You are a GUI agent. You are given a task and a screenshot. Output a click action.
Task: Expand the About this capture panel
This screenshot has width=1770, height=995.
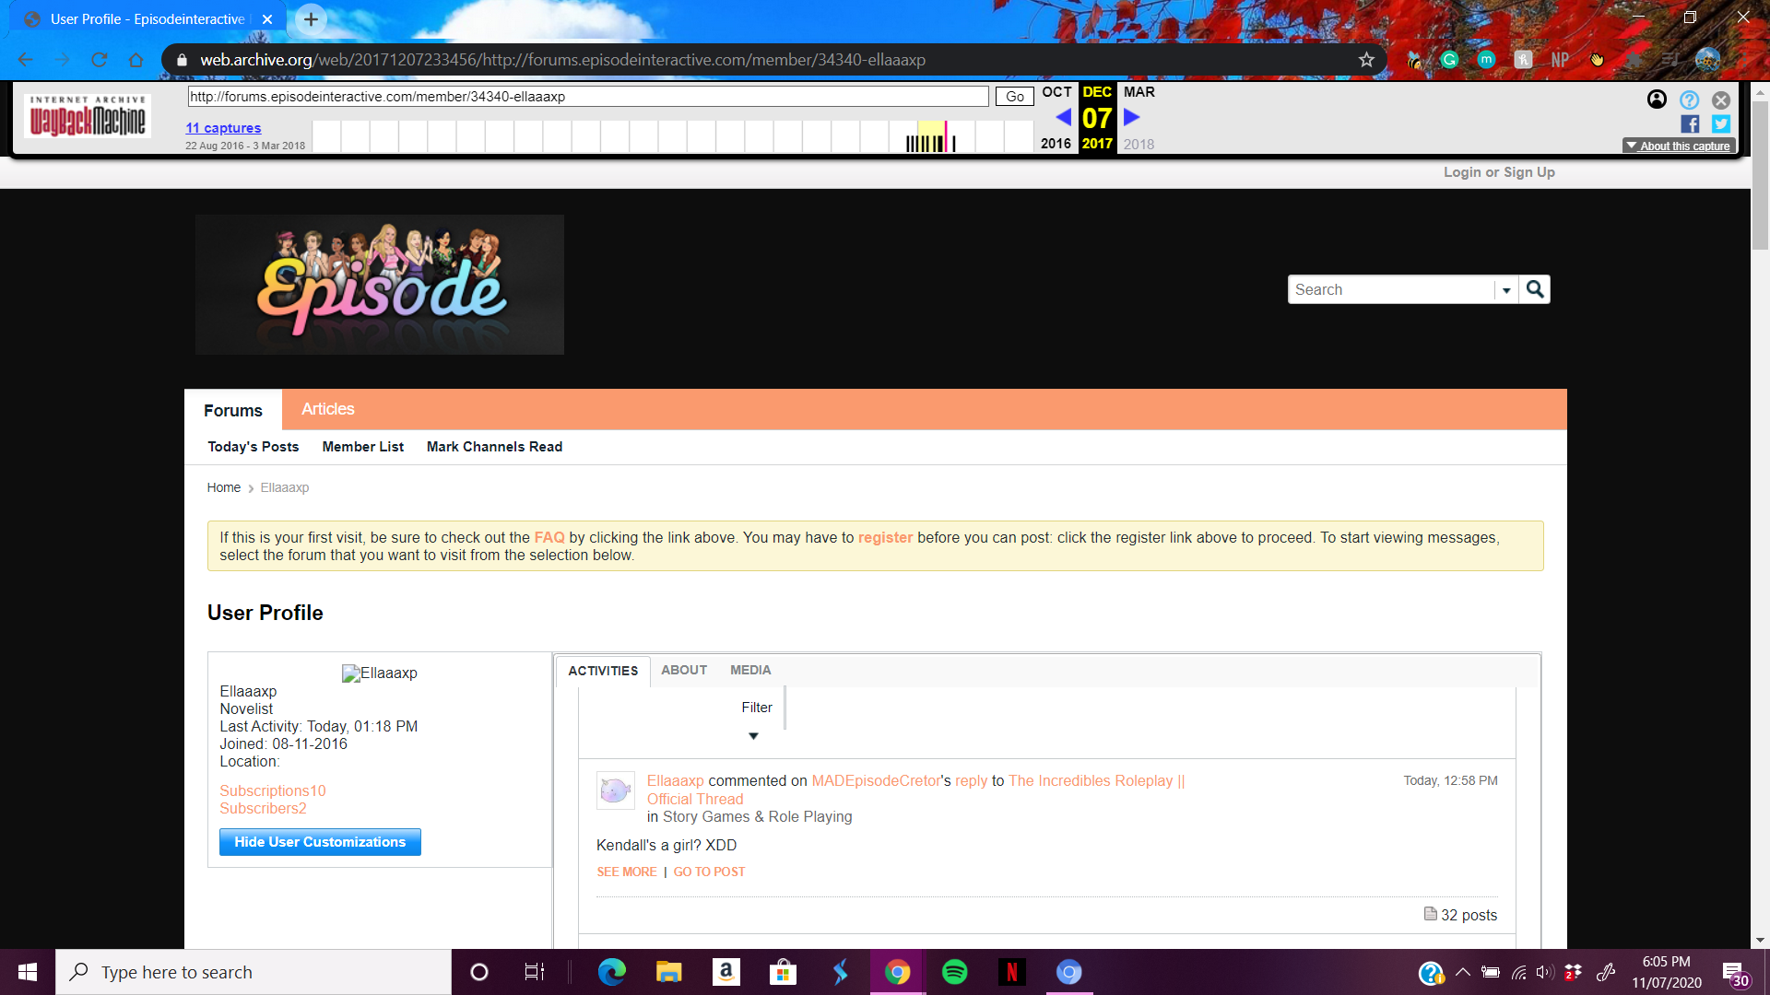pos(1679,146)
